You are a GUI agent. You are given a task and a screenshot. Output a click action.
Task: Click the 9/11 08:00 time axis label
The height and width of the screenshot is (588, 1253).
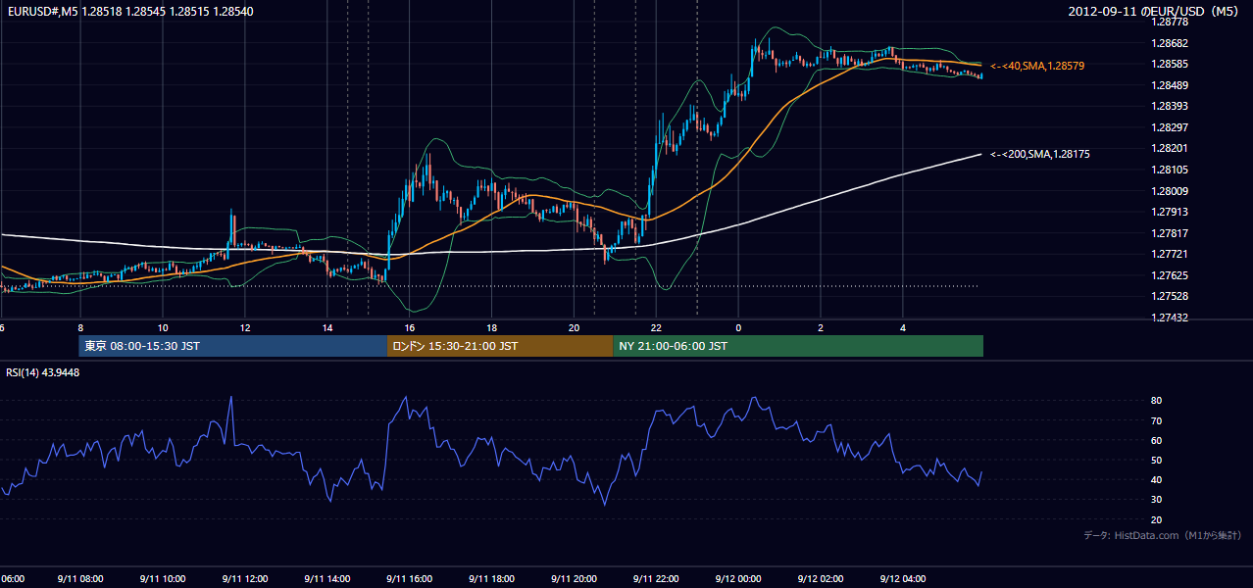pos(80,578)
